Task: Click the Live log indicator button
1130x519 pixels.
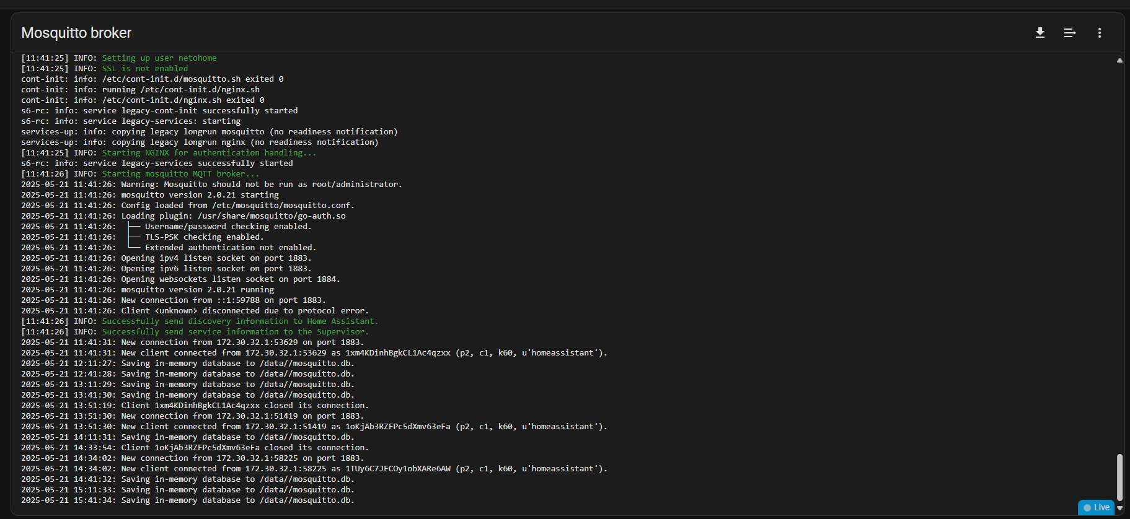Action: pos(1097,507)
